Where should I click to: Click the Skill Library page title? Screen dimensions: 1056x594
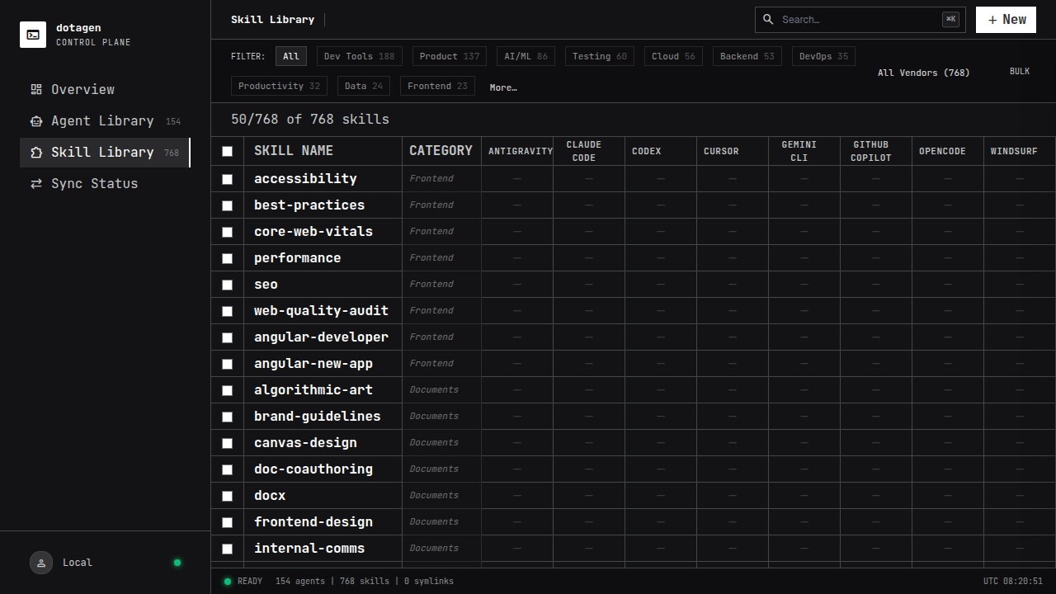(272, 20)
